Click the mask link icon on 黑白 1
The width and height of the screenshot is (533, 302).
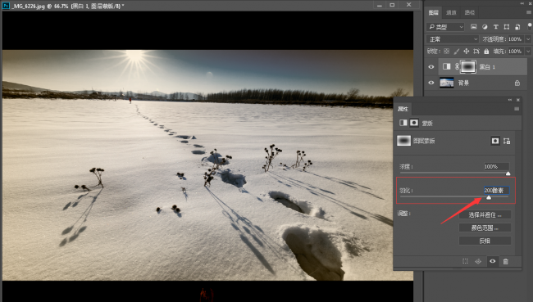tap(457, 67)
